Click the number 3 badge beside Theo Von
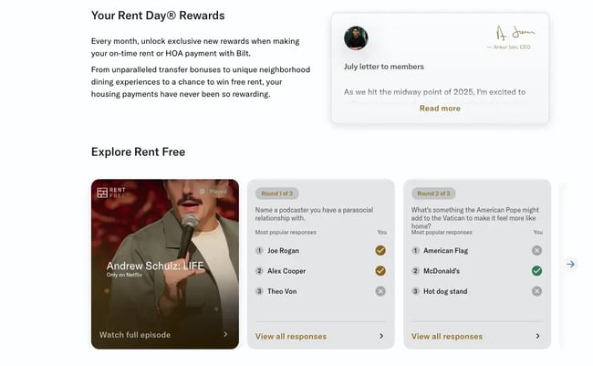The width and height of the screenshot is (593, 366). (261, 291)
